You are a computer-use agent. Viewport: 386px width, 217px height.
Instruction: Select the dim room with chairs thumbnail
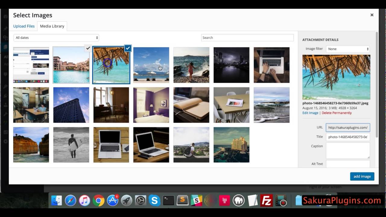111,105
